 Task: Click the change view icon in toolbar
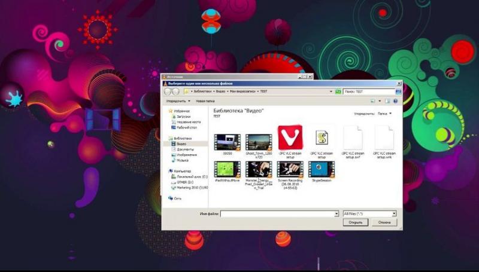coord(372,101)
